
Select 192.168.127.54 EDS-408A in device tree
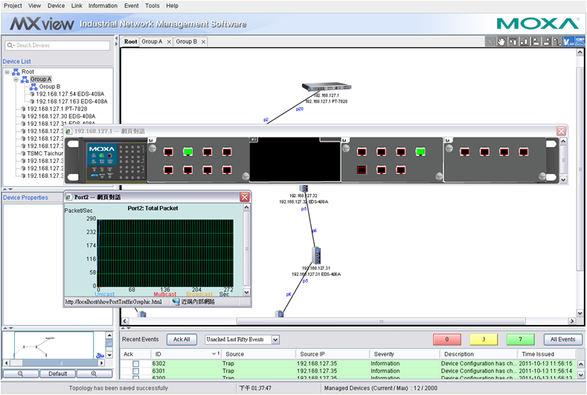[70, 94]
